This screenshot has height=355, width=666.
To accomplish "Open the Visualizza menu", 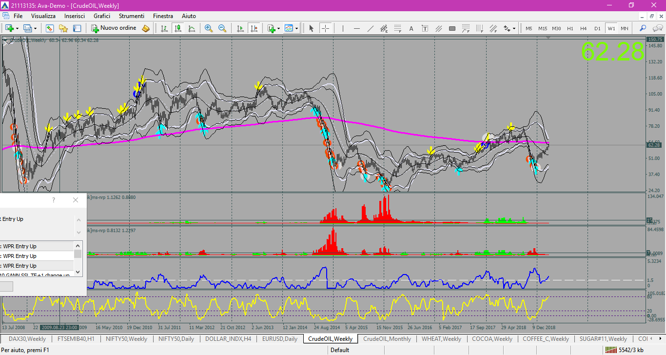I will [x=43, y=16].
